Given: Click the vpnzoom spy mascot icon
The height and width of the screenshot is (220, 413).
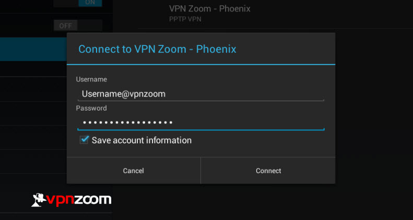Looking at the screenshot, I should (39, 200).
